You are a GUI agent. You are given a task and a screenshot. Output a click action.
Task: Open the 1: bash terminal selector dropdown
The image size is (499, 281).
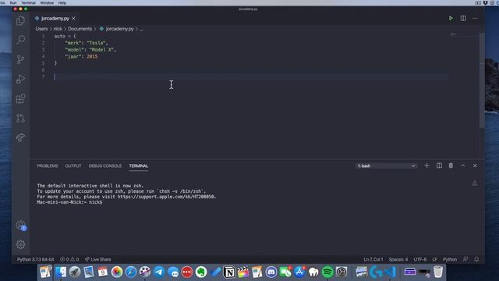tap(386, 165)
